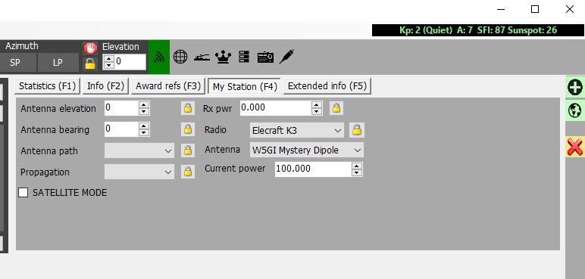Open the Radio dropdown showing Elecraft K3
The width and height of the screenshot is (585, 279).
(x=297, y=130)
